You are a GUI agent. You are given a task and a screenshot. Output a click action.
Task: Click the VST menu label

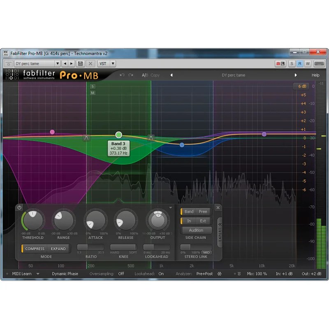103,64
